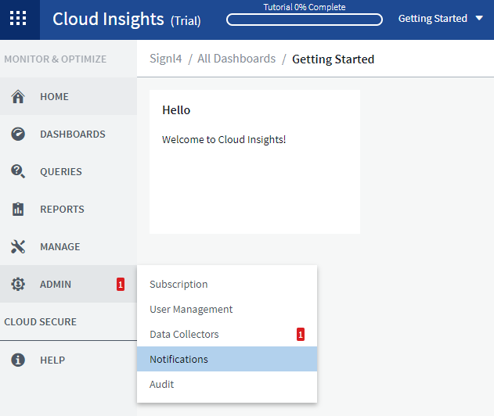
Task: Open User Management in Admin submenu
Action: click(x=227, y=310)
